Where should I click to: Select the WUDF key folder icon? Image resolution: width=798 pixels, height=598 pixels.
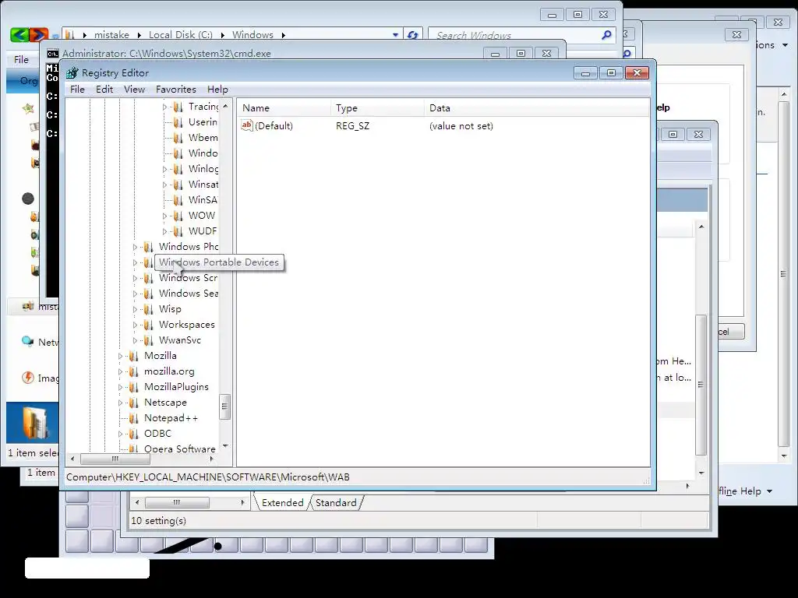tap(178, 231)
